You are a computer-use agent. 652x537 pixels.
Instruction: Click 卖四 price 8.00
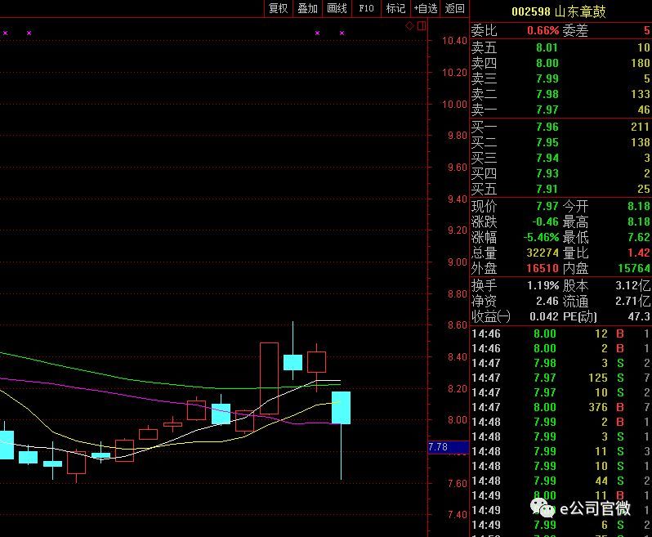click(547, 63)
